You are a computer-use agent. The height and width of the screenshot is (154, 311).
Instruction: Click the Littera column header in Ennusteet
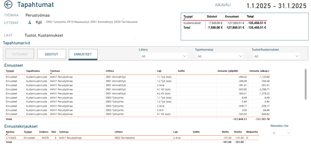tap(110, 71)
